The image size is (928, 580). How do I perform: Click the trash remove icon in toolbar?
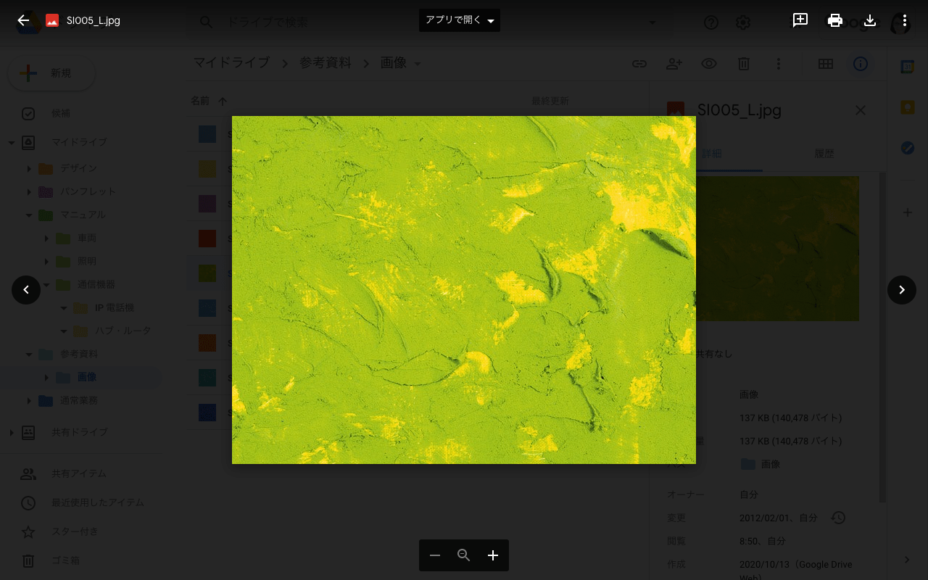tap(744, 64)
